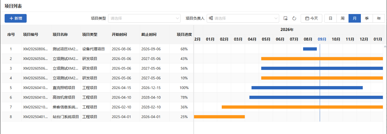Jump to today with 今天 button

tap(311, 19)
